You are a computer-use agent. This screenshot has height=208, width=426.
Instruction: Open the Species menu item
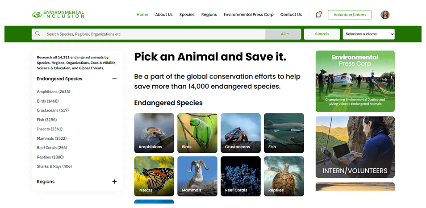tap(187, 15)
